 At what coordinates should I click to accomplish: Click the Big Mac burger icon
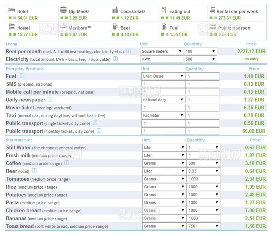(x=63, y=10)
